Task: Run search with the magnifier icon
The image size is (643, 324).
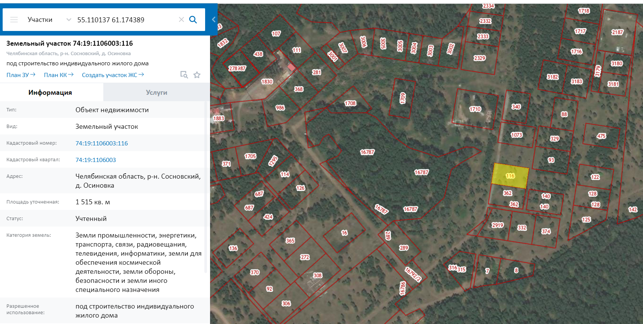Action: click(x=193, y=20)
